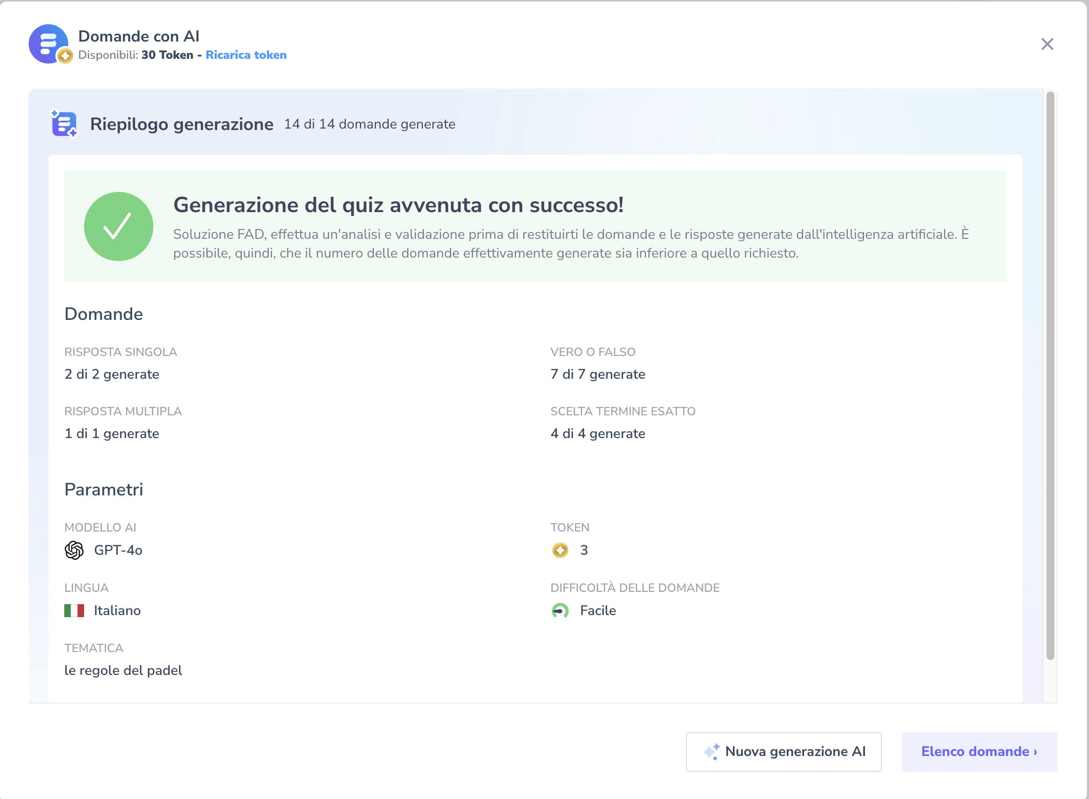Click the GPT-4o OpenAI logo icon
The image size is (1089, 799).
[x=74, y=550]
